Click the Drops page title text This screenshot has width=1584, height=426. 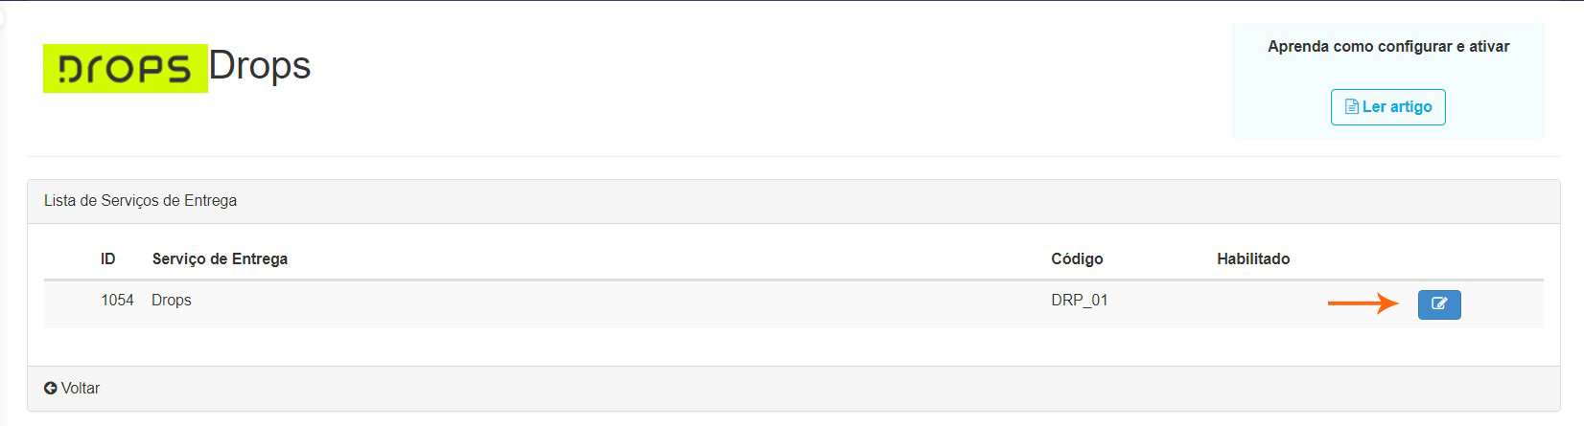point(260,66)
